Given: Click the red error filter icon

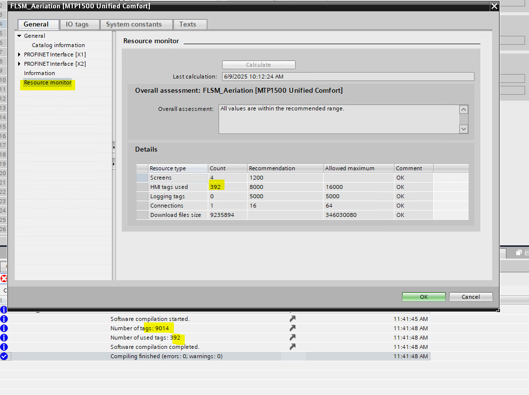Looking at the screenshot, I should (x=4, y=279).
